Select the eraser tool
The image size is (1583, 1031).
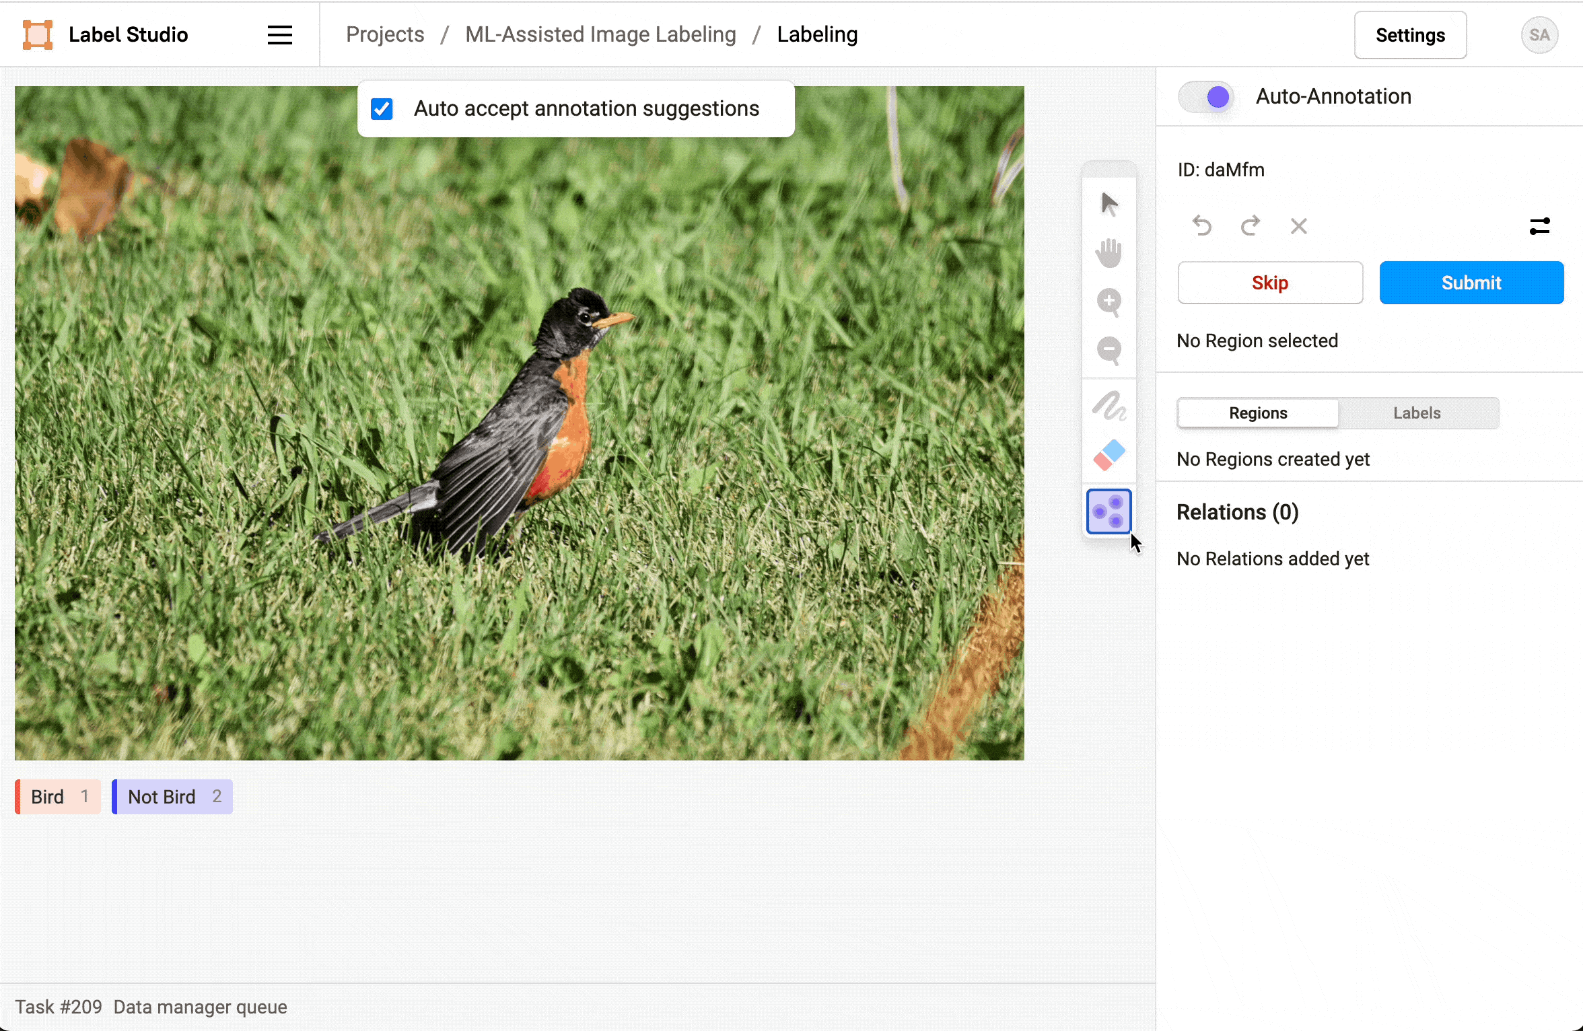[1109, 456]
